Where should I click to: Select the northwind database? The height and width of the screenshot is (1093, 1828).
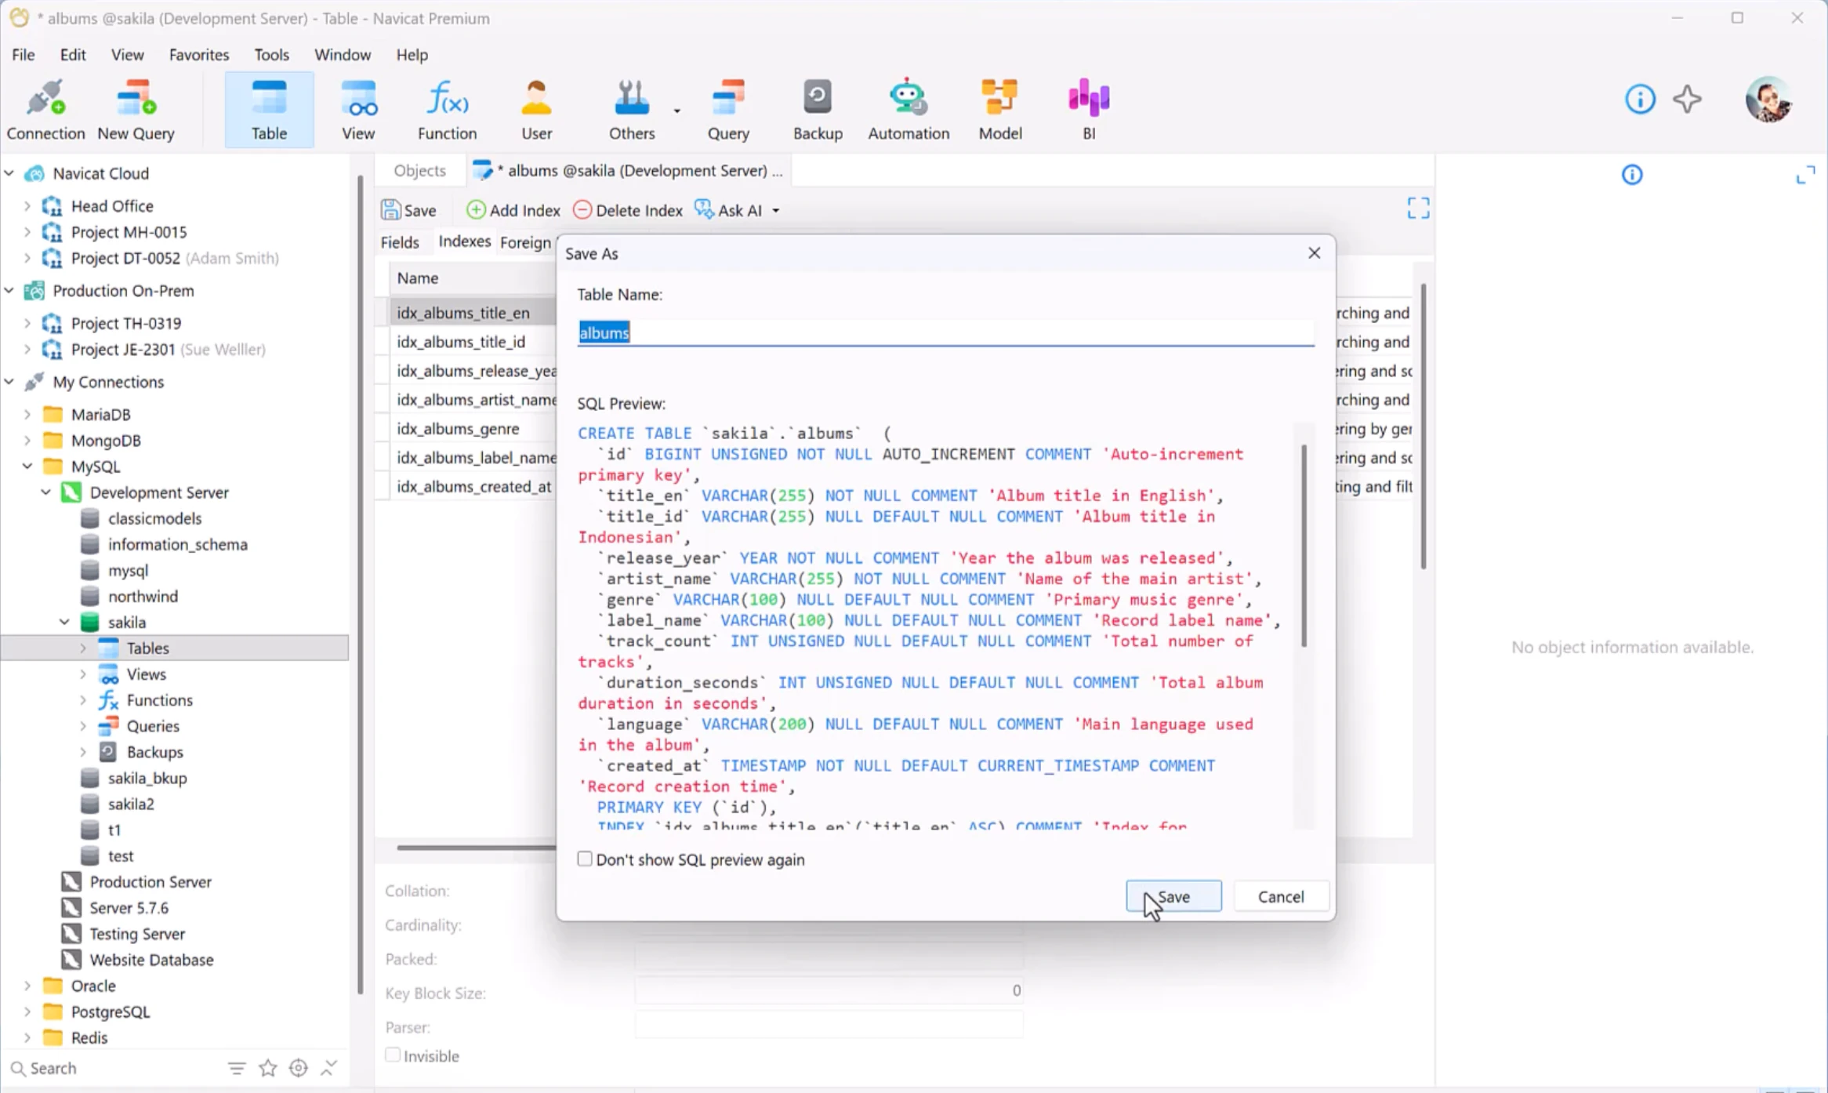[143, 596]
